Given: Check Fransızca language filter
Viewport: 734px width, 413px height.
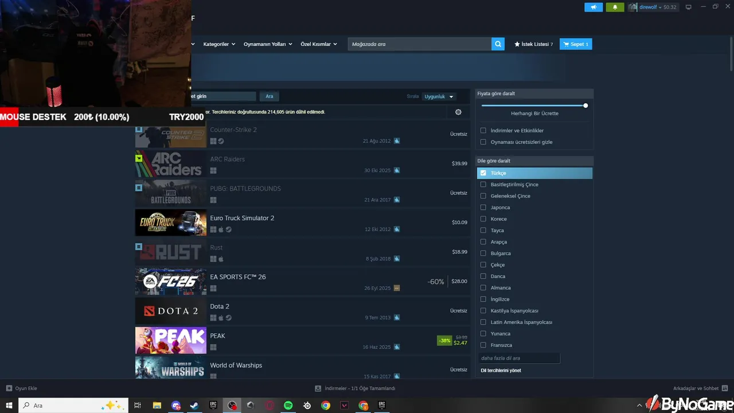Looking at the screenshot, I should pos(483,345).
